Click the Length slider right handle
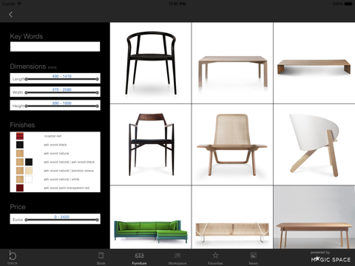This screenshot has height=266, width=355. pyautogui.click(x=98, y=79)
